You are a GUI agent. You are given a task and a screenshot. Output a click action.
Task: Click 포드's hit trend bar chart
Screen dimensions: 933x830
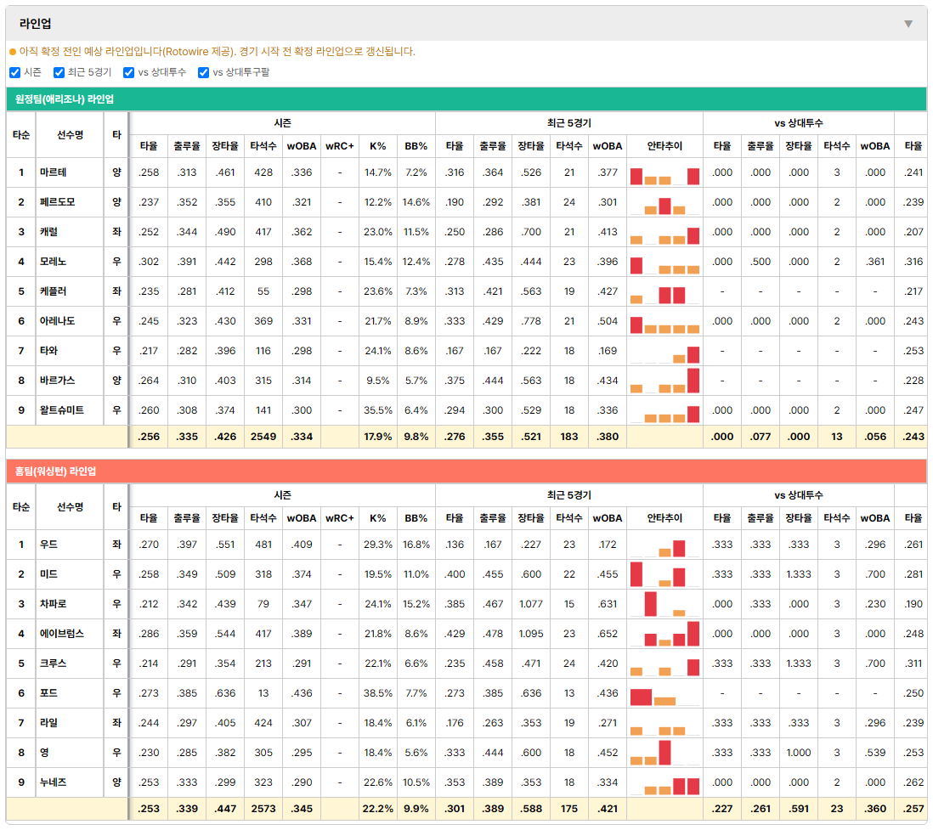pyautogui.click(x=664, y=694)
